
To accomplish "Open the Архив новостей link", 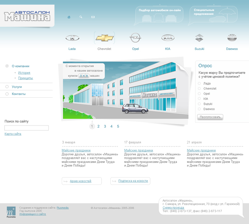I will [x=80, y=181].
